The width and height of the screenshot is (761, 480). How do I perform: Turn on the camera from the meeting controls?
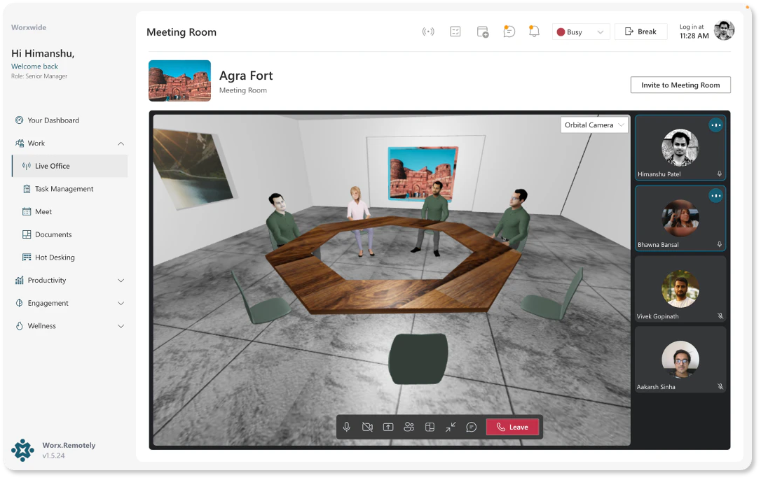[367, 426]
